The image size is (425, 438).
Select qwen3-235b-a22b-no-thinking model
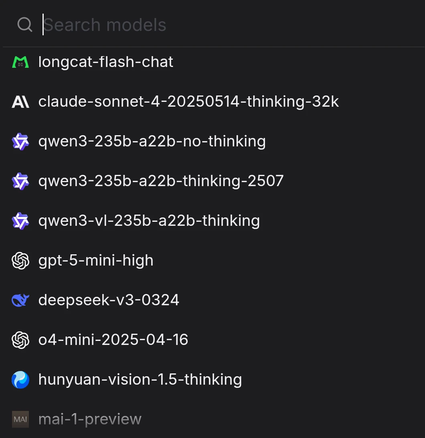(x=152, y=142)
